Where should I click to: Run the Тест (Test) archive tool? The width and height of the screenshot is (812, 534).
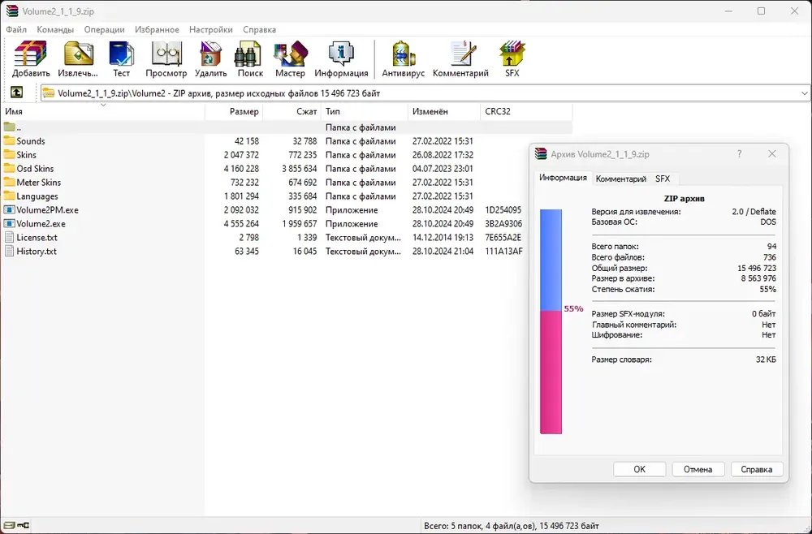(121, 54)
